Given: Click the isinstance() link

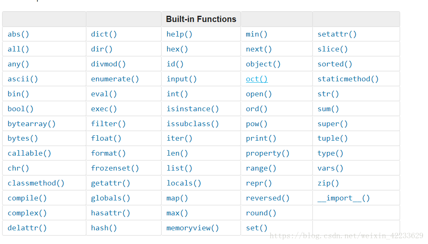Looking at the screenshot, I should [x=193, y=109].
